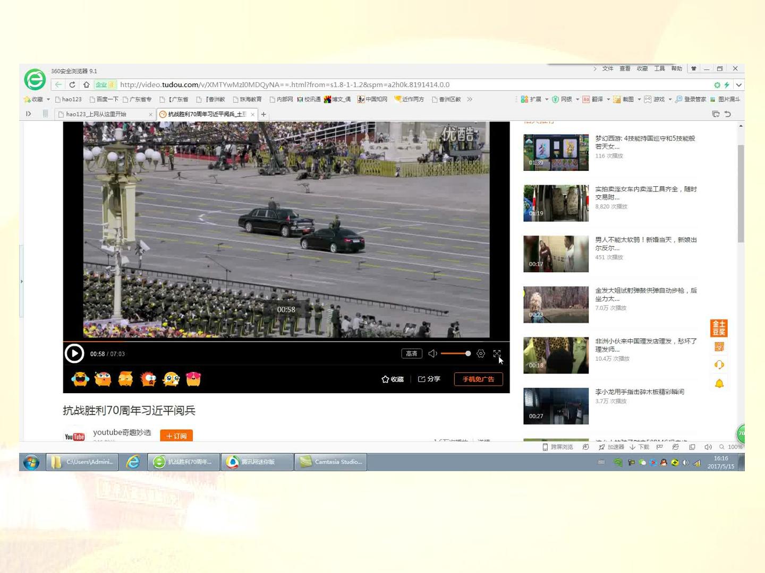
Task: Open the 下载 download manager in the status bar
Action: click(640, 447)
